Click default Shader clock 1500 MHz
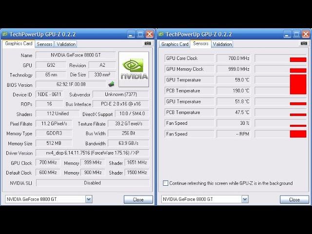Viewport: 312px width, 234px height. click(x=137, y=172)
